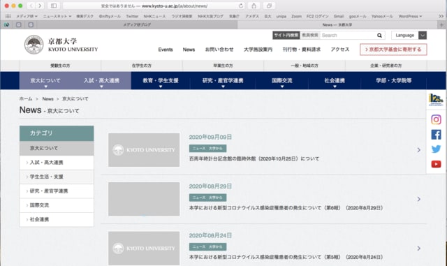Image resolution: width=447 pixels, height=266 pixels.
Task: Open the 125th anniversary logo
Action: point(436,100)
